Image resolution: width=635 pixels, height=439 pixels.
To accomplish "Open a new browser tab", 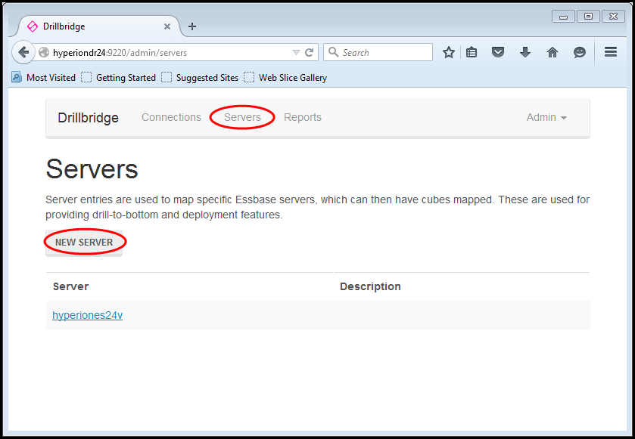I will (192, 26).
